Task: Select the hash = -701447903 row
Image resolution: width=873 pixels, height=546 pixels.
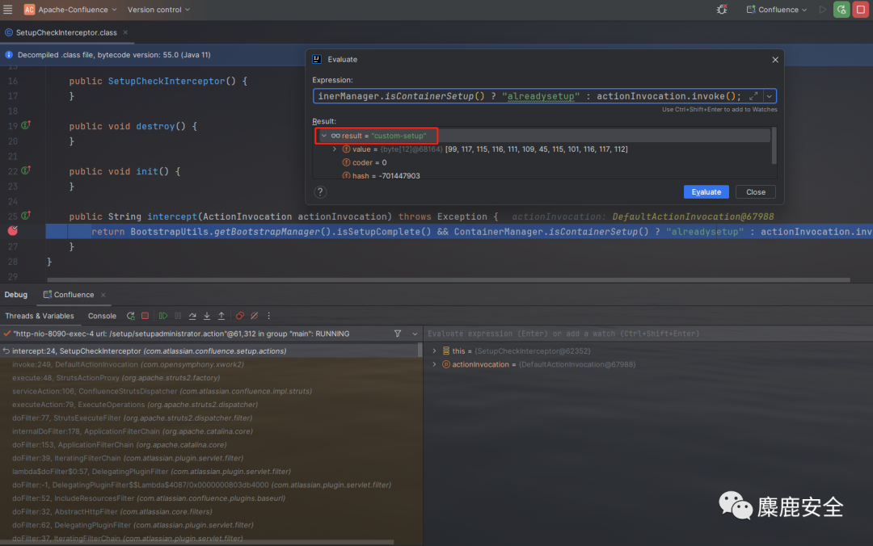Action: point(381,175)
